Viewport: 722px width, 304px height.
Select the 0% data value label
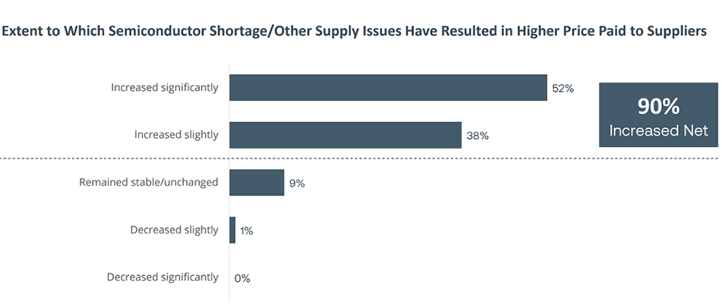pos(242,278)
